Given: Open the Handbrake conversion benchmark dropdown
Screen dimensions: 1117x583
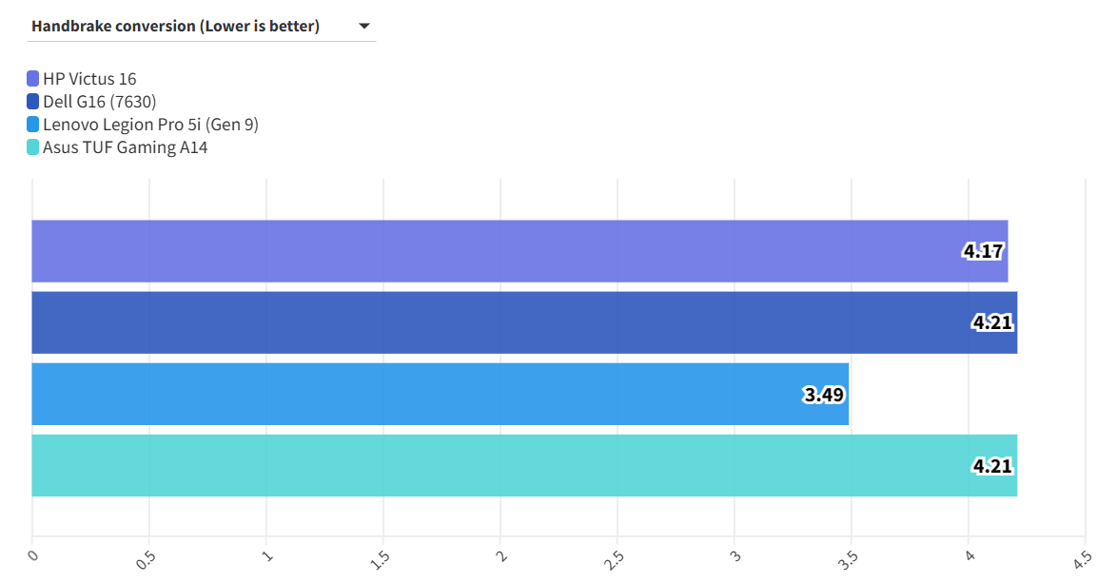Looking at the screenshot, I should tap(175, 27).
